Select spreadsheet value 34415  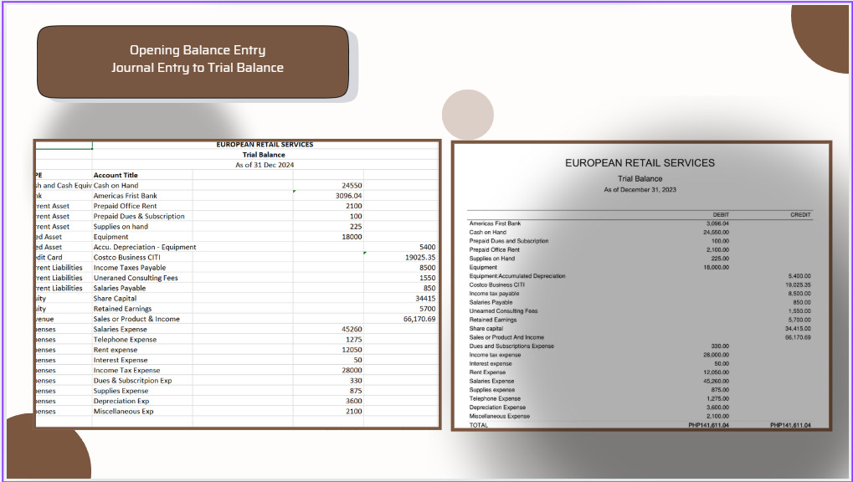(425, 300)
